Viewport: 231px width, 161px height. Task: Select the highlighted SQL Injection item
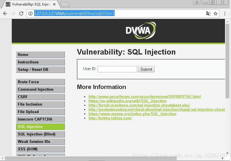click(x=40, y=127)
